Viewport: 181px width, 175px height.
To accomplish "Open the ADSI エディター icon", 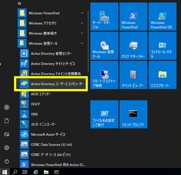I will (24, 94).
